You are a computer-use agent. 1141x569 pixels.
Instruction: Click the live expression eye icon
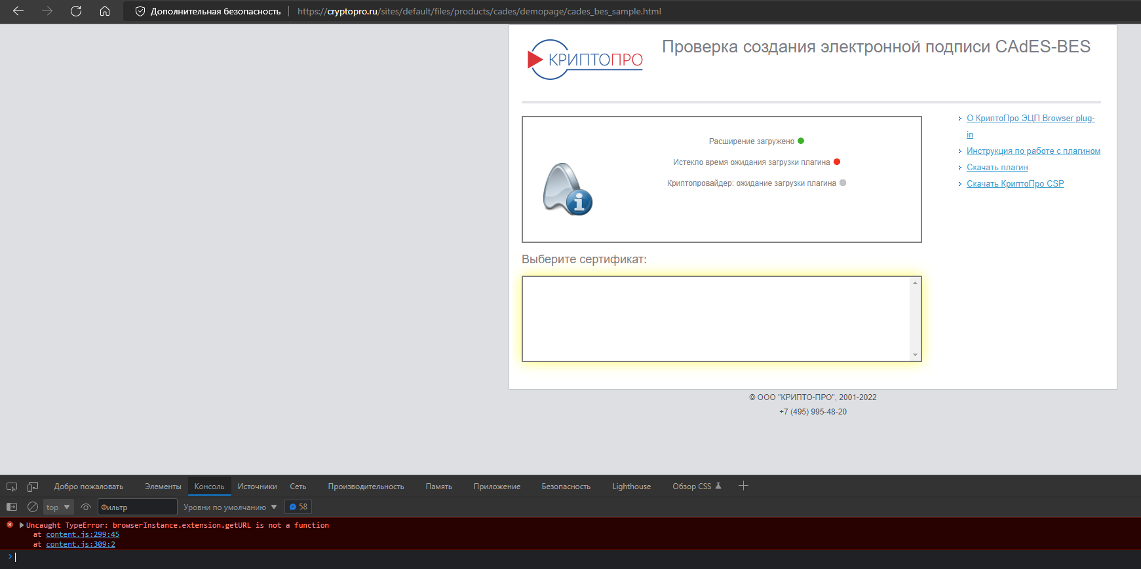pyautogui.click(x=86, y=507)
